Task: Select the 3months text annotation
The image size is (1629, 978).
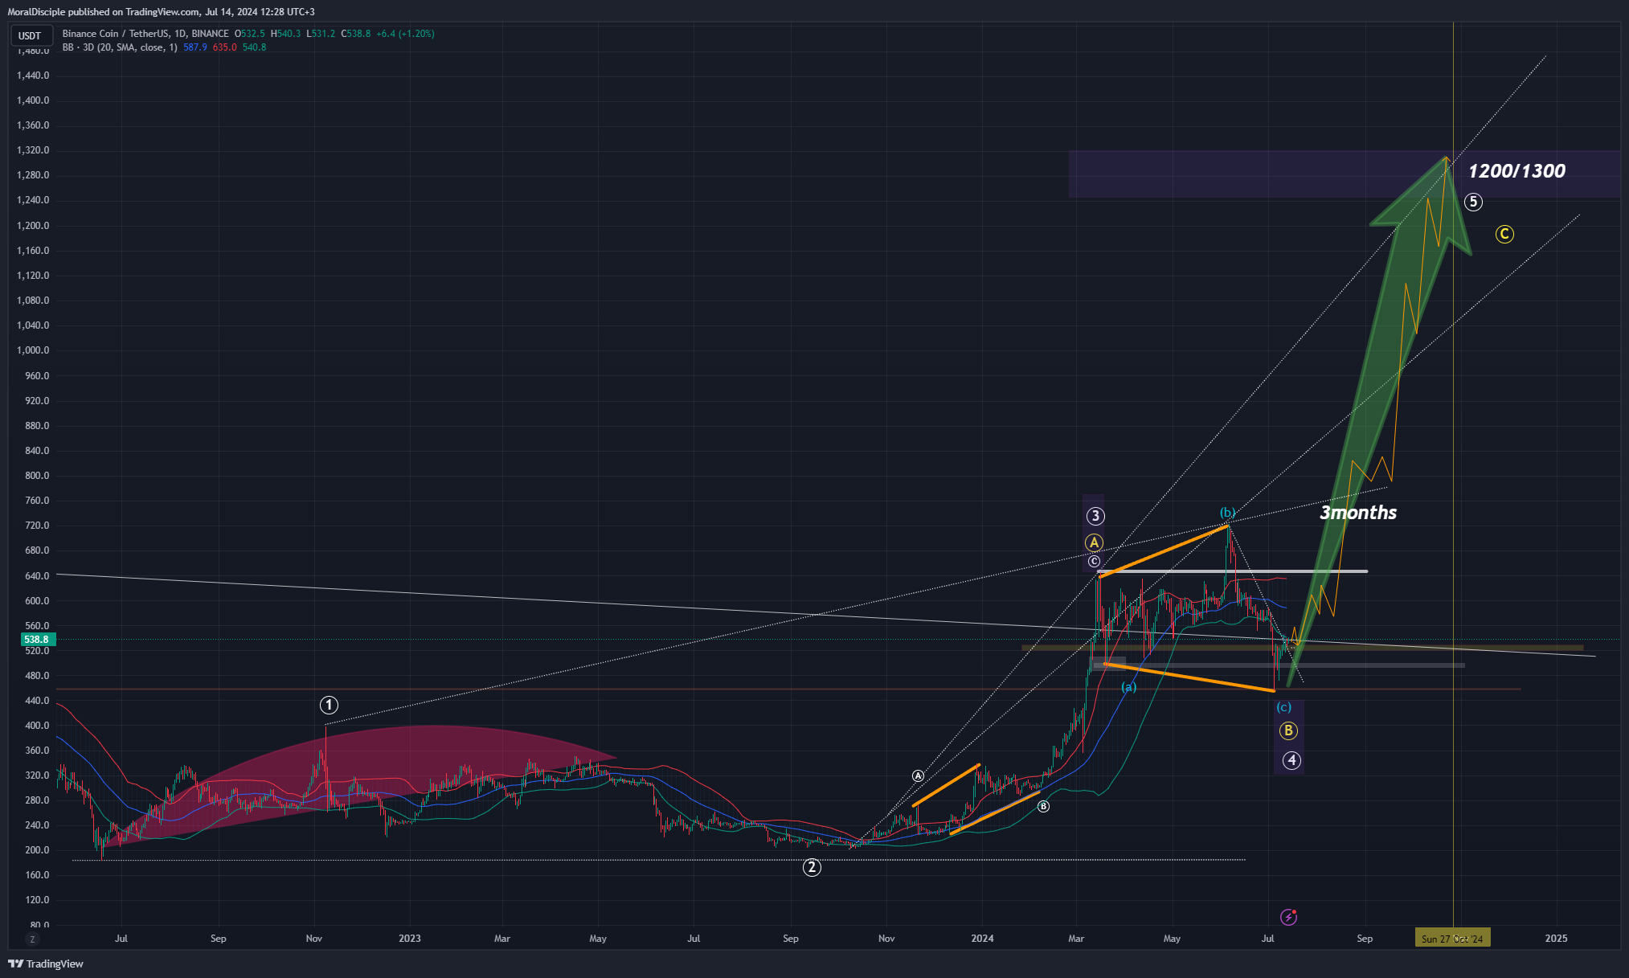Action: click(1358, 513)
